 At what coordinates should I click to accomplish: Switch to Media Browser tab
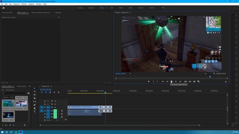[x=22, y=86]
